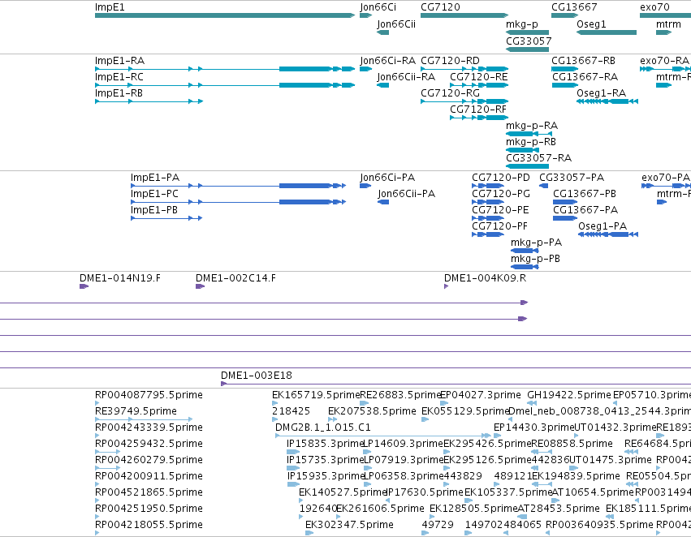Select the mtrm gene label
The width and height of the screenshot is (691, 537).
tap(668, 24)
